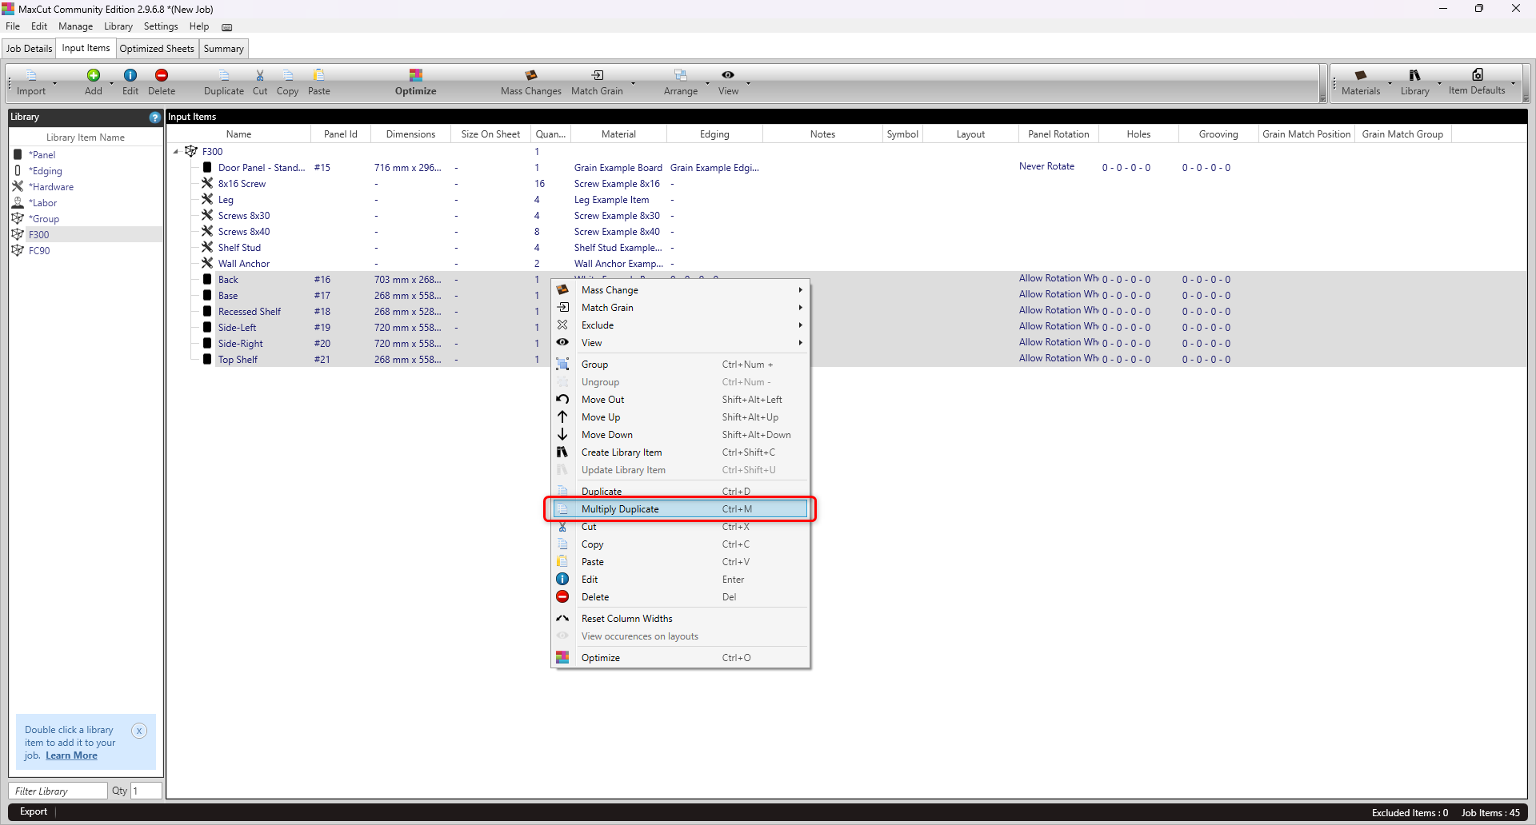Dismiss the library tip with its X button
The width and height of the screenshot is (1536, 825).
point(139,731)
